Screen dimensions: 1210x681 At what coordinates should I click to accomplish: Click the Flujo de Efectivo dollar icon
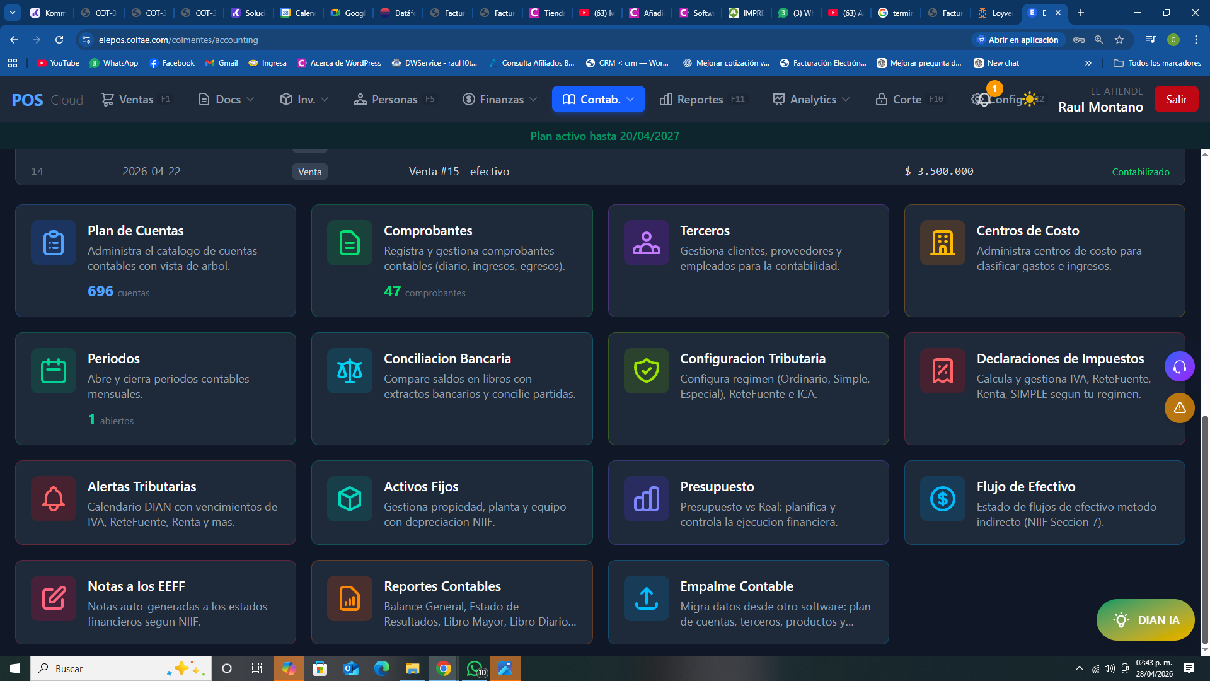tap(942, 499)
